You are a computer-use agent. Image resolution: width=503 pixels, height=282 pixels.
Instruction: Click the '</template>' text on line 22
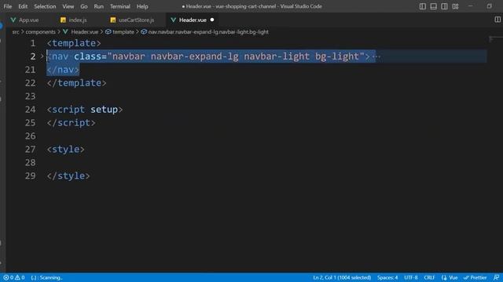(76, 83)
